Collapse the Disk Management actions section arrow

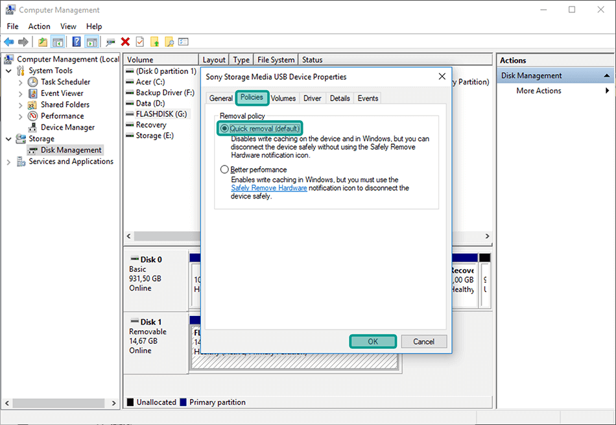pyautogui.click(x=607, y=75)
